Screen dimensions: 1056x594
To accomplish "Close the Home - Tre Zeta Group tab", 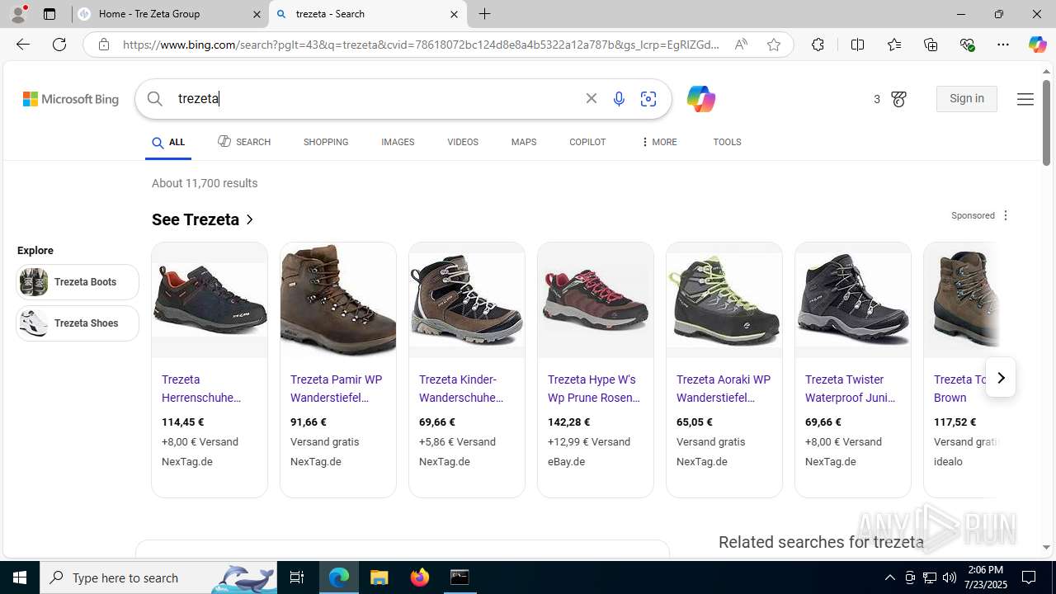I will click(257, 14).
